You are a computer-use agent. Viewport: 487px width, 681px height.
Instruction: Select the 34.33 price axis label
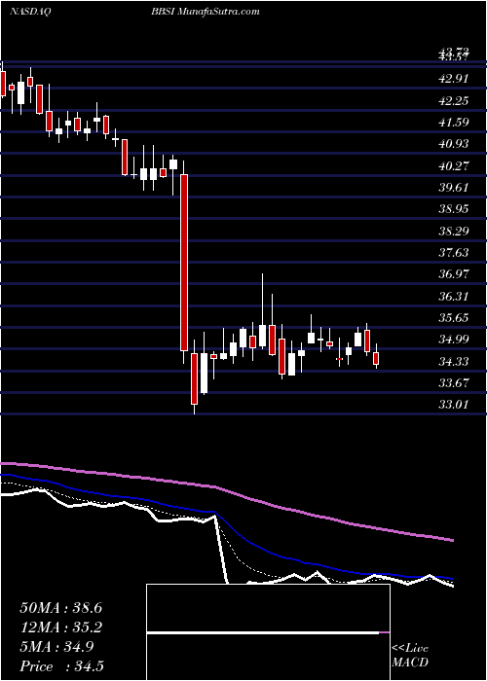tap(453, 361)
